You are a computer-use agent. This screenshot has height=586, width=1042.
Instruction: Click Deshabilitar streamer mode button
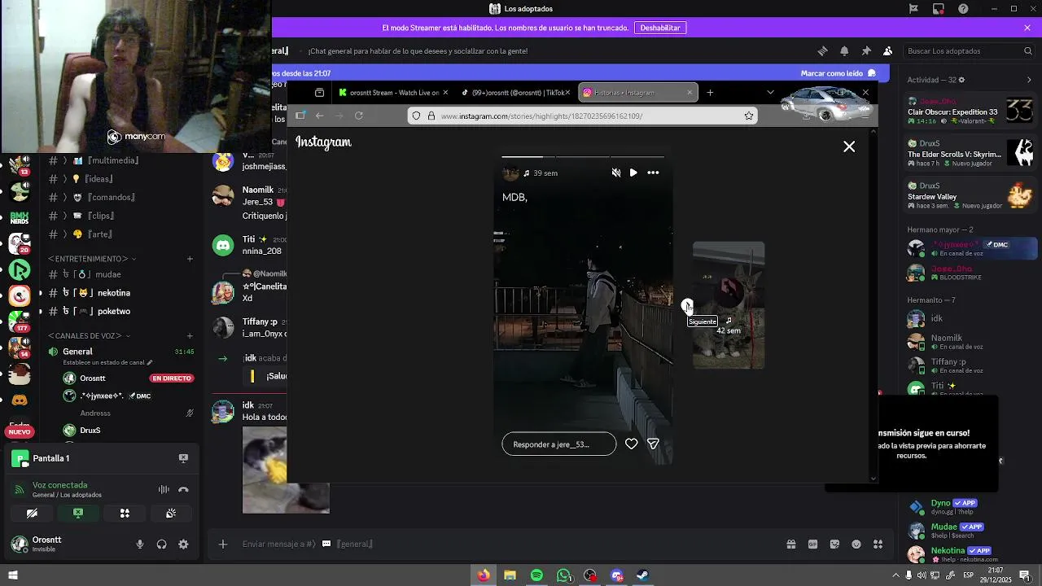point(660,28)
